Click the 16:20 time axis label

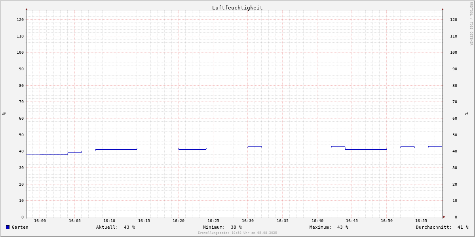[x=179, y=220]
